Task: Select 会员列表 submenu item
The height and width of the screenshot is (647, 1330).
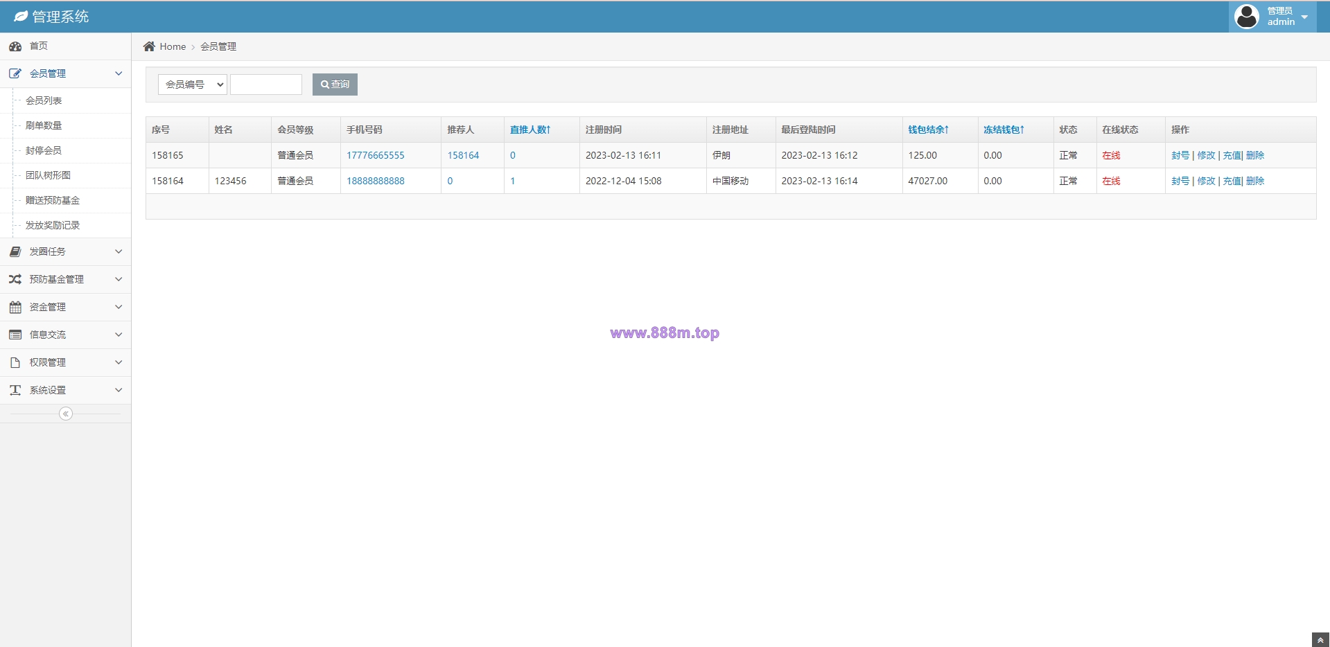Action: pos(44,100)
